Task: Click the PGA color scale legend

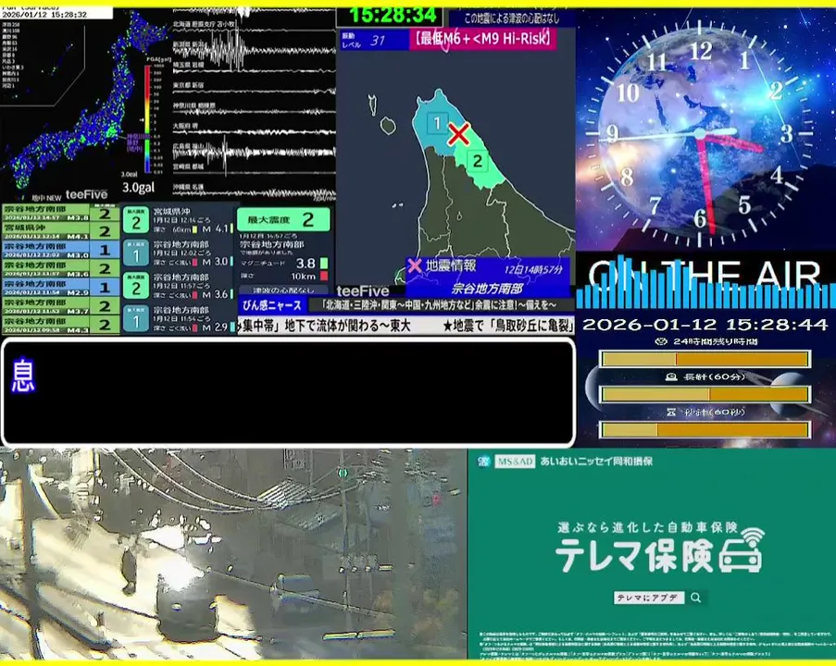Action: 147,118
